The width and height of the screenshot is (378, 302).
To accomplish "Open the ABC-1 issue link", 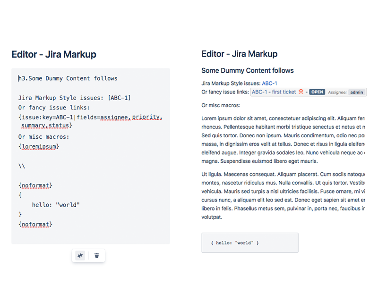I will tap(269, 84).
